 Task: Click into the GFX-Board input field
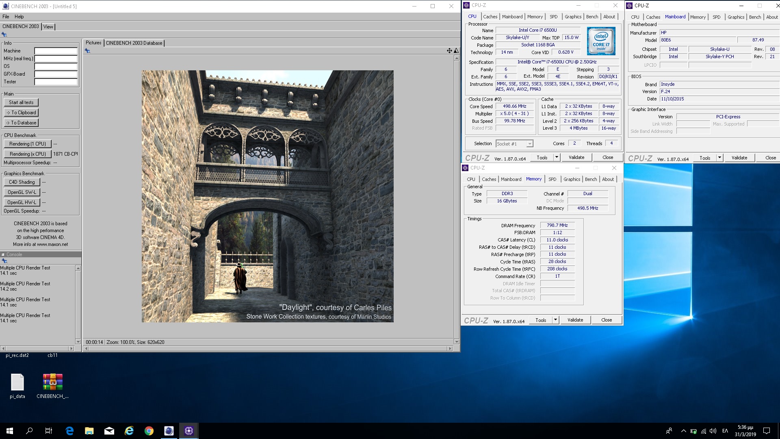[x=56, y=74]
